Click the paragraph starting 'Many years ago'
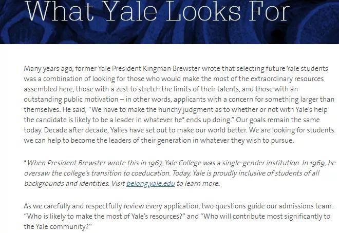The height and width of the screenshot is (233, 339). (x=179, y=104)
